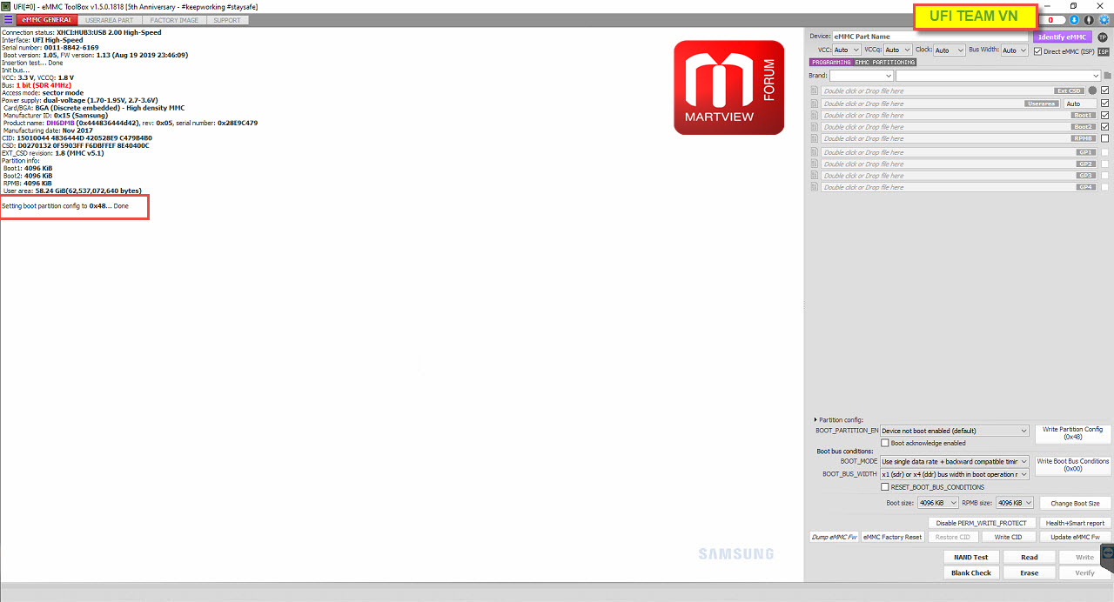Open the Health+Smart report

[x=1075, y=523]
